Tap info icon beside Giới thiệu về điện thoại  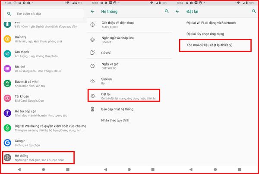coord(92,25)
